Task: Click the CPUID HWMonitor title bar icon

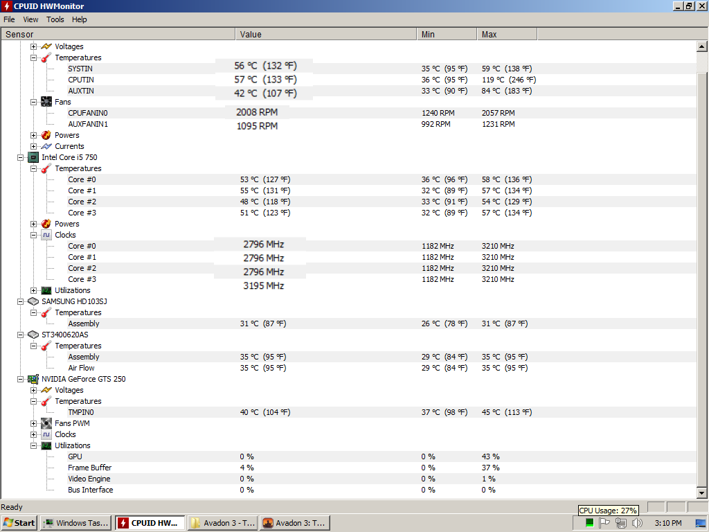Action: pyautogui.click(x=7, y=6)
